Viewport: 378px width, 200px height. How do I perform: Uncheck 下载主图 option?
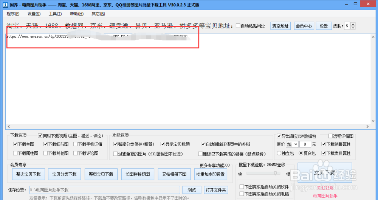(x=15, y=144)
